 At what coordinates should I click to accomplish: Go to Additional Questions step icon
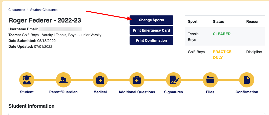[137, 80]
